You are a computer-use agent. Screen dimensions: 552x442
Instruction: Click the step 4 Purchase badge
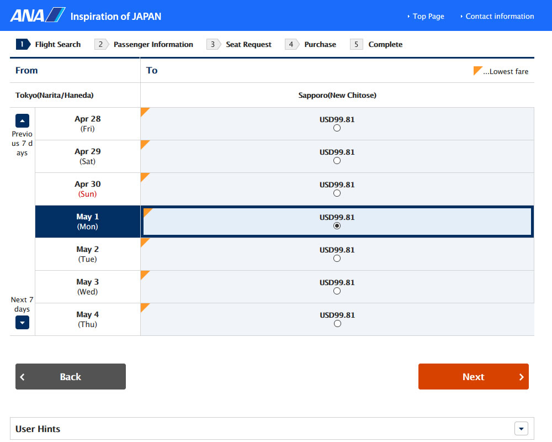292,45
